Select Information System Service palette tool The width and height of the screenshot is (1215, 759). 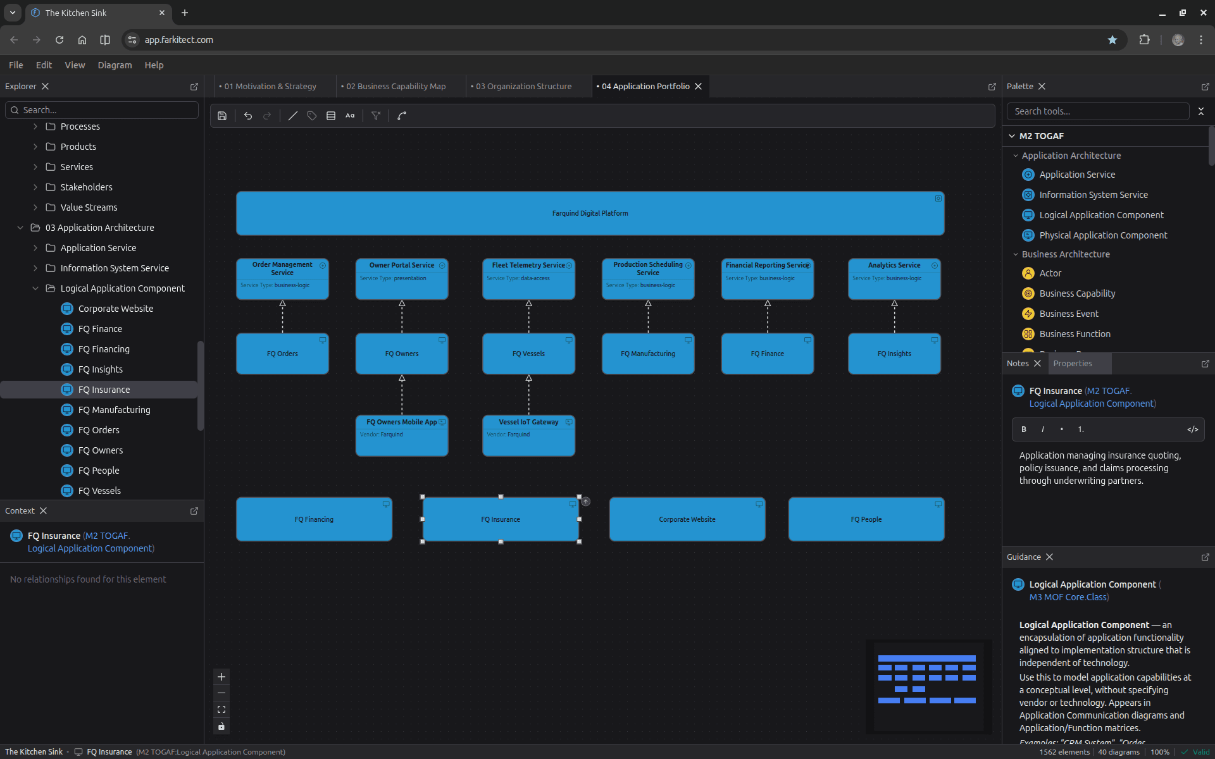(x=1093, y=195)
